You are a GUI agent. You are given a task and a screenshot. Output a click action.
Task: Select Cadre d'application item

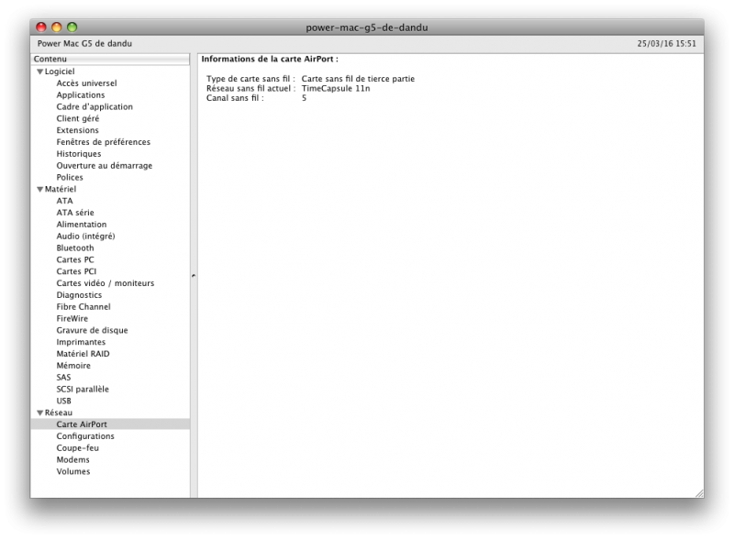(95, 106)
